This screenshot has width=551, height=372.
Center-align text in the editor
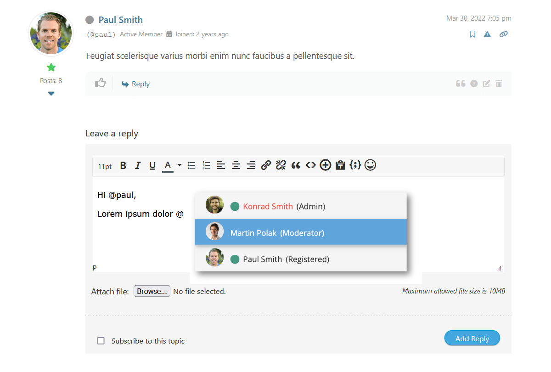pyautogui.click(x=236, y=165)
